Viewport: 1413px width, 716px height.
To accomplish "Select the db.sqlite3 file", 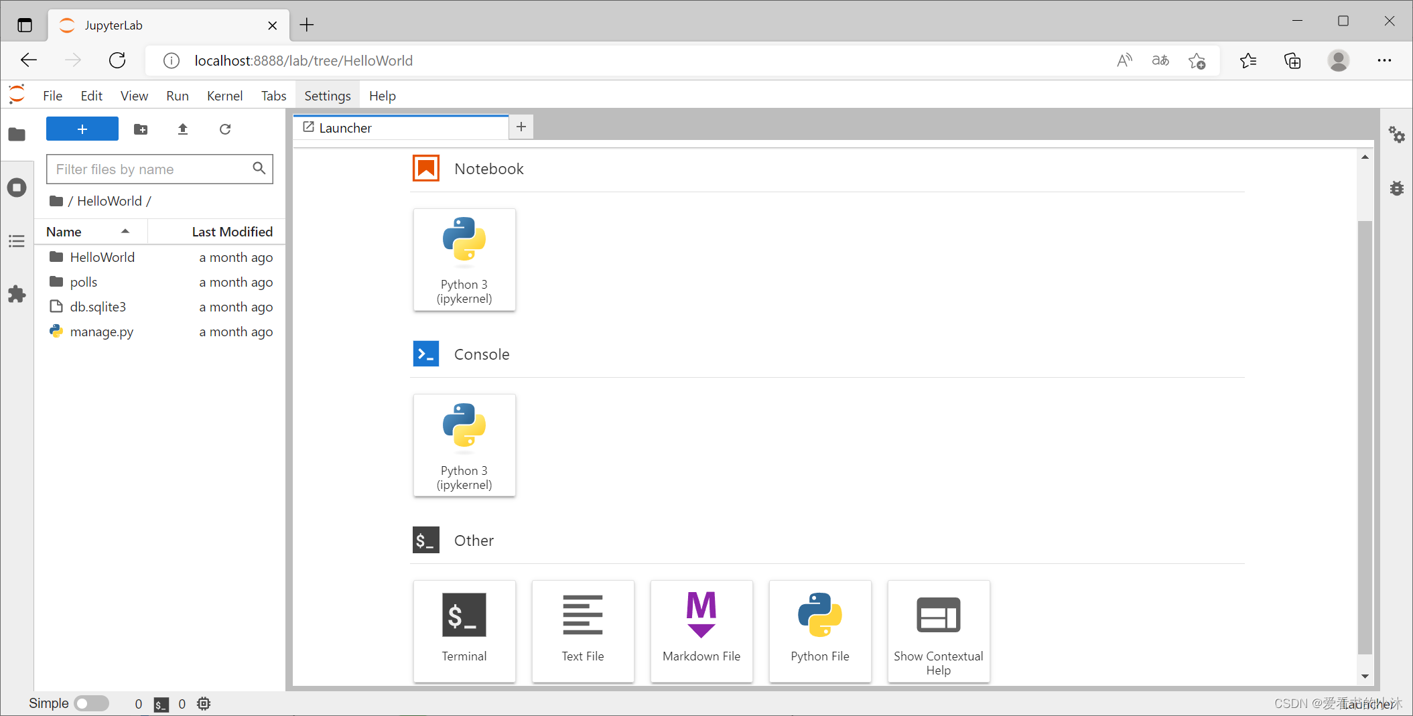I will pyautogui.click(x=160, y=307).
